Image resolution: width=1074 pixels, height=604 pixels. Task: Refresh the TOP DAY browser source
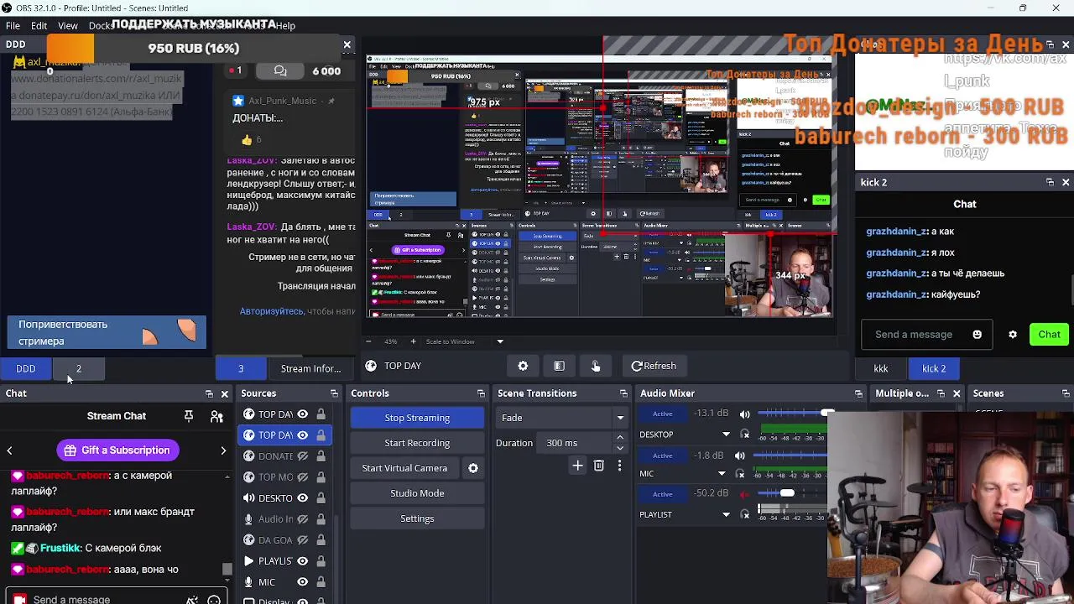pyautogui.click(x=654, y=366)
